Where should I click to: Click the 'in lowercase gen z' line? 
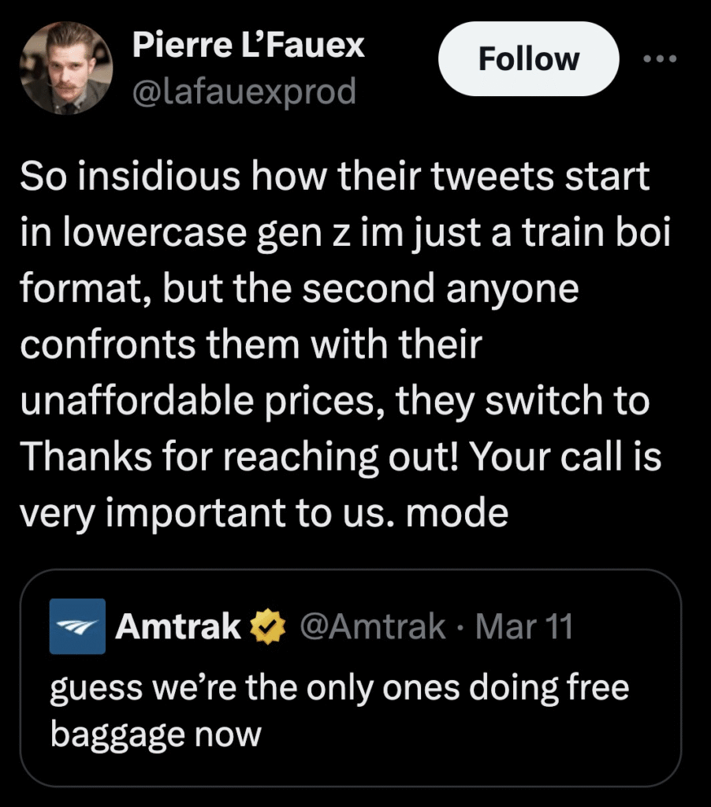(344, 233)
